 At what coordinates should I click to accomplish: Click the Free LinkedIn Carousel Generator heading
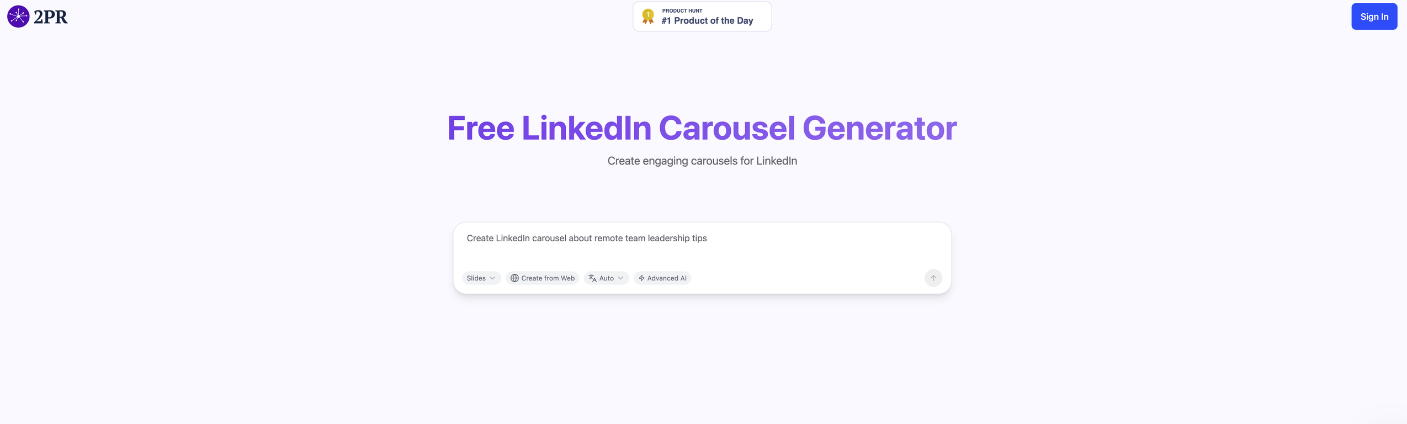pos(702,128)
